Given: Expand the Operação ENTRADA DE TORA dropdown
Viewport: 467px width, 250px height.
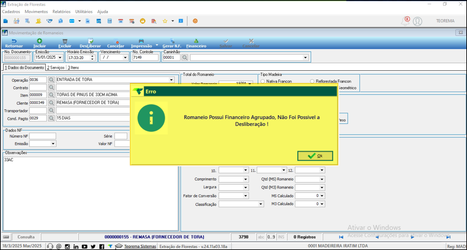Looking at the screenshot, I should (171, 80).
